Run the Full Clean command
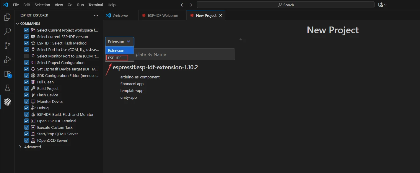Image resolution: width=420 pixels, height=173 pixels. pos(45,82)
